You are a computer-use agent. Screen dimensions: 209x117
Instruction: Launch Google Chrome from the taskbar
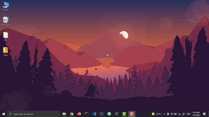tap(72, 114)
